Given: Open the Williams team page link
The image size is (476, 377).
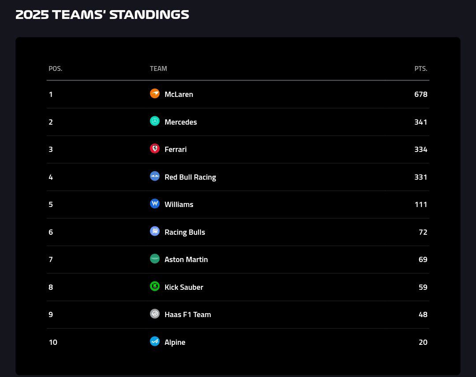Looking at the screenshot, I should [x=178, y=204].
